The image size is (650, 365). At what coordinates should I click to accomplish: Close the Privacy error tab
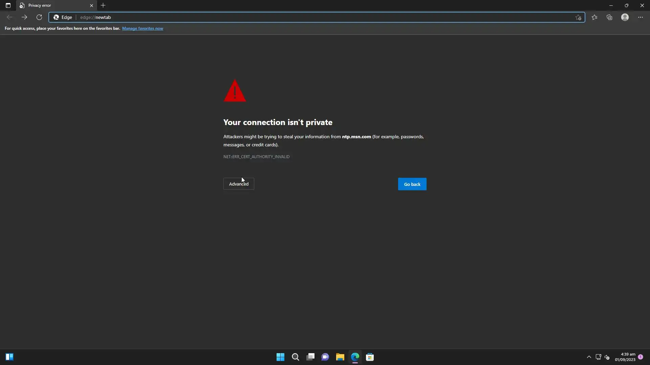[91, 5]
